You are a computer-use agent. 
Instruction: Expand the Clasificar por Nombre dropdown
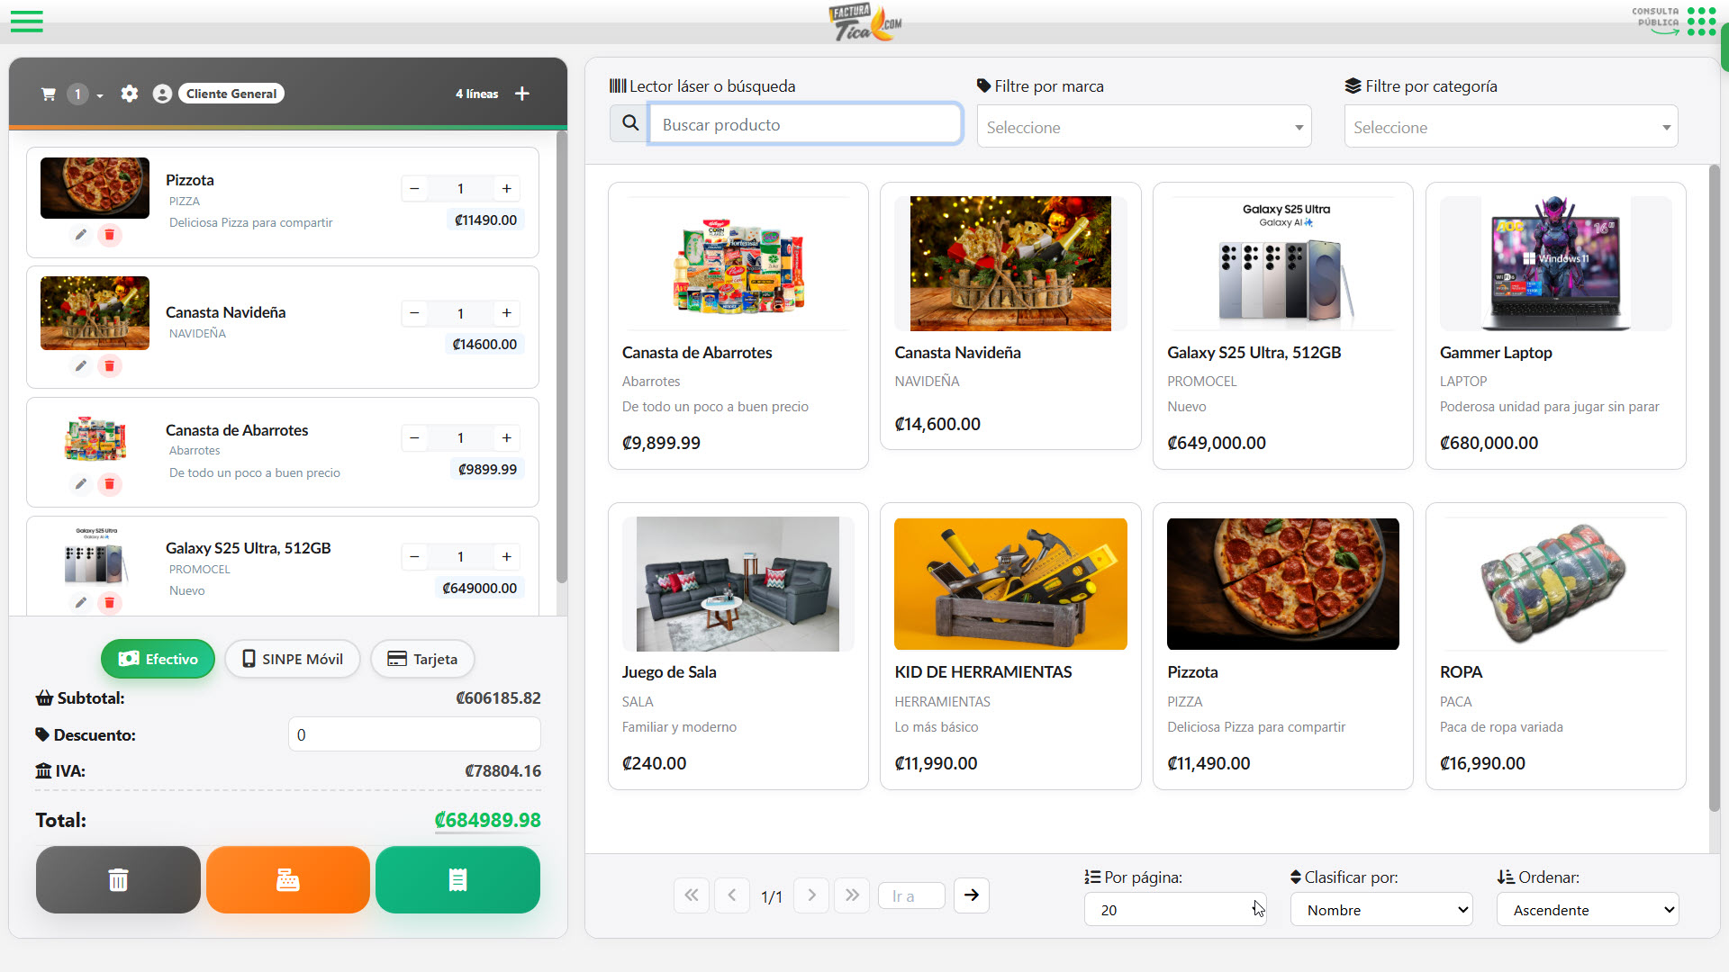[1381, 910]
